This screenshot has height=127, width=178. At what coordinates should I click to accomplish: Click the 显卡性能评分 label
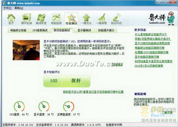coord(52,72)
